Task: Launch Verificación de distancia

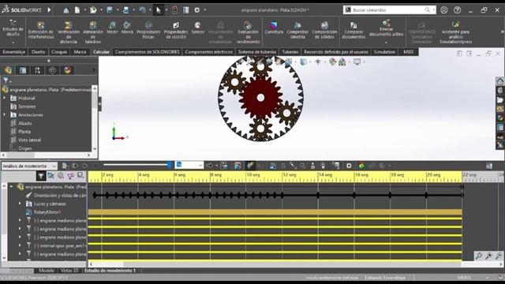Action: click(x=69, y=32)
